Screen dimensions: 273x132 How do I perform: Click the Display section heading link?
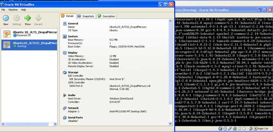(72, 52)
